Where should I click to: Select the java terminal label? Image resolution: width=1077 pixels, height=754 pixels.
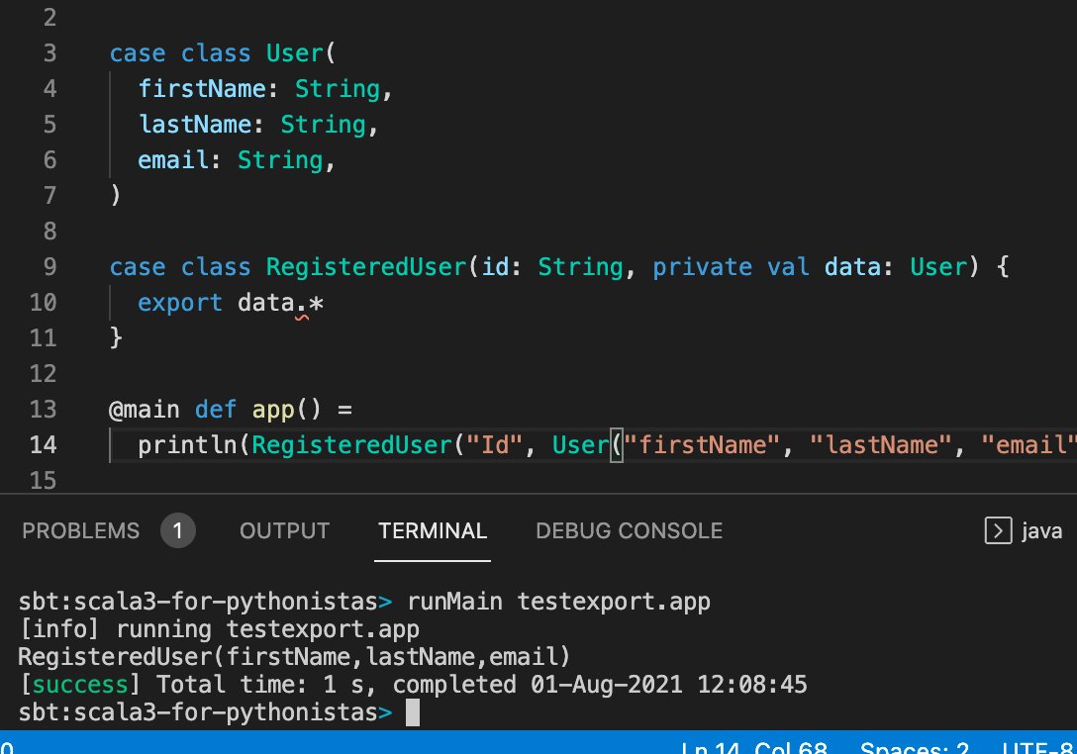pos(1041,530)
